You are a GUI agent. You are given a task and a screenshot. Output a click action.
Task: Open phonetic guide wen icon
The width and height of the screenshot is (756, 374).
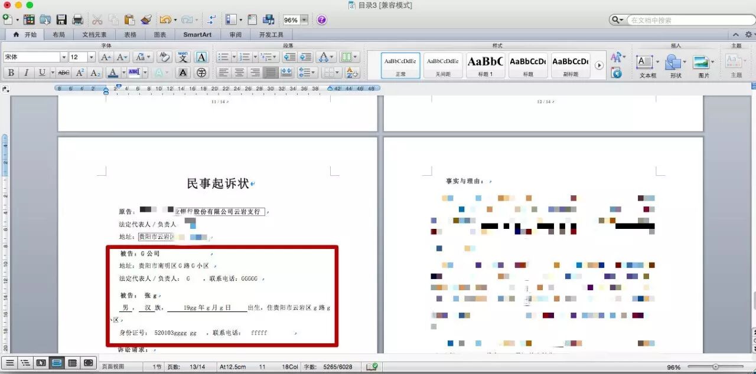[x=183, y=57]
